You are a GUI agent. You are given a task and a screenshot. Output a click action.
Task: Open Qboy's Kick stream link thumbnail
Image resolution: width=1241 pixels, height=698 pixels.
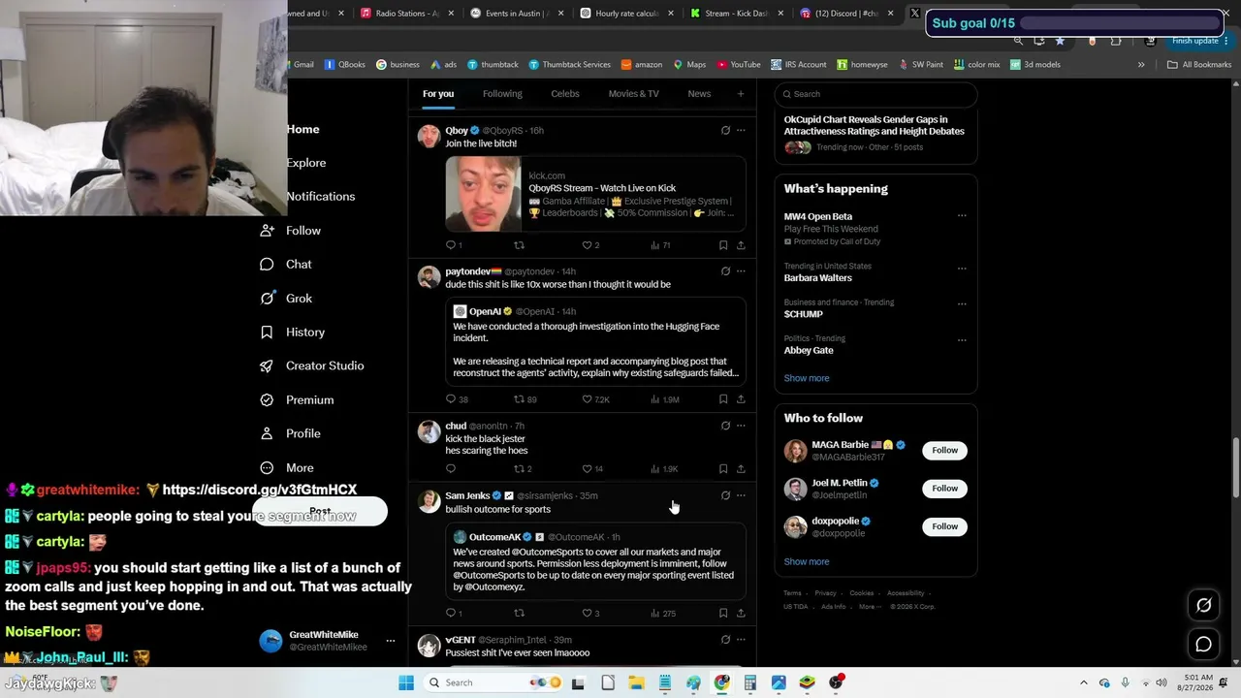tap(483, 194)
